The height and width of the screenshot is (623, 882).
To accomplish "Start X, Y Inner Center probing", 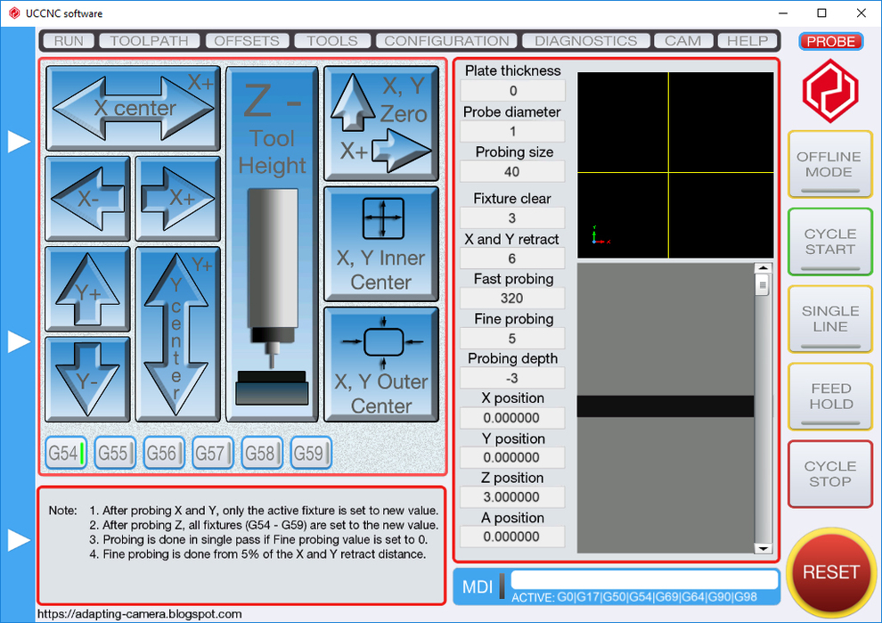I will tap(380, 243).
